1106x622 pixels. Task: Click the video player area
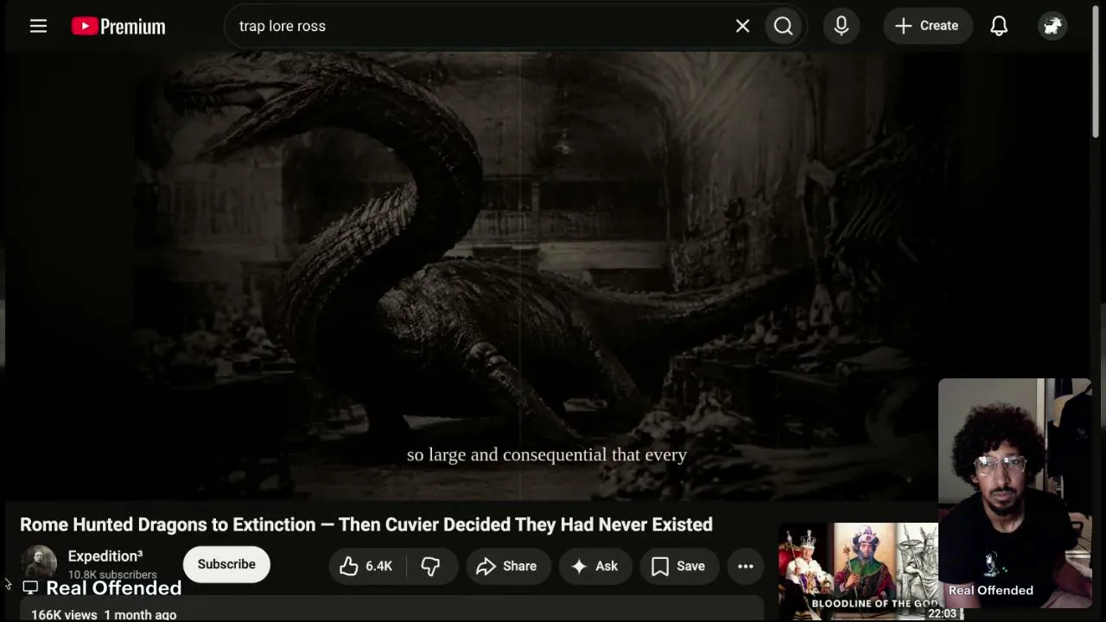(547, 276)
